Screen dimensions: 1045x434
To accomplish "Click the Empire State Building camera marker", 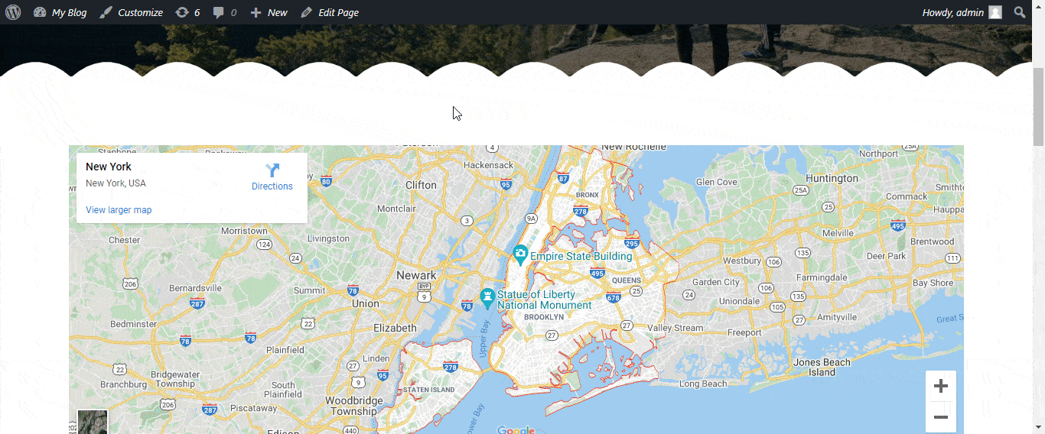I will tap(520, 253).
